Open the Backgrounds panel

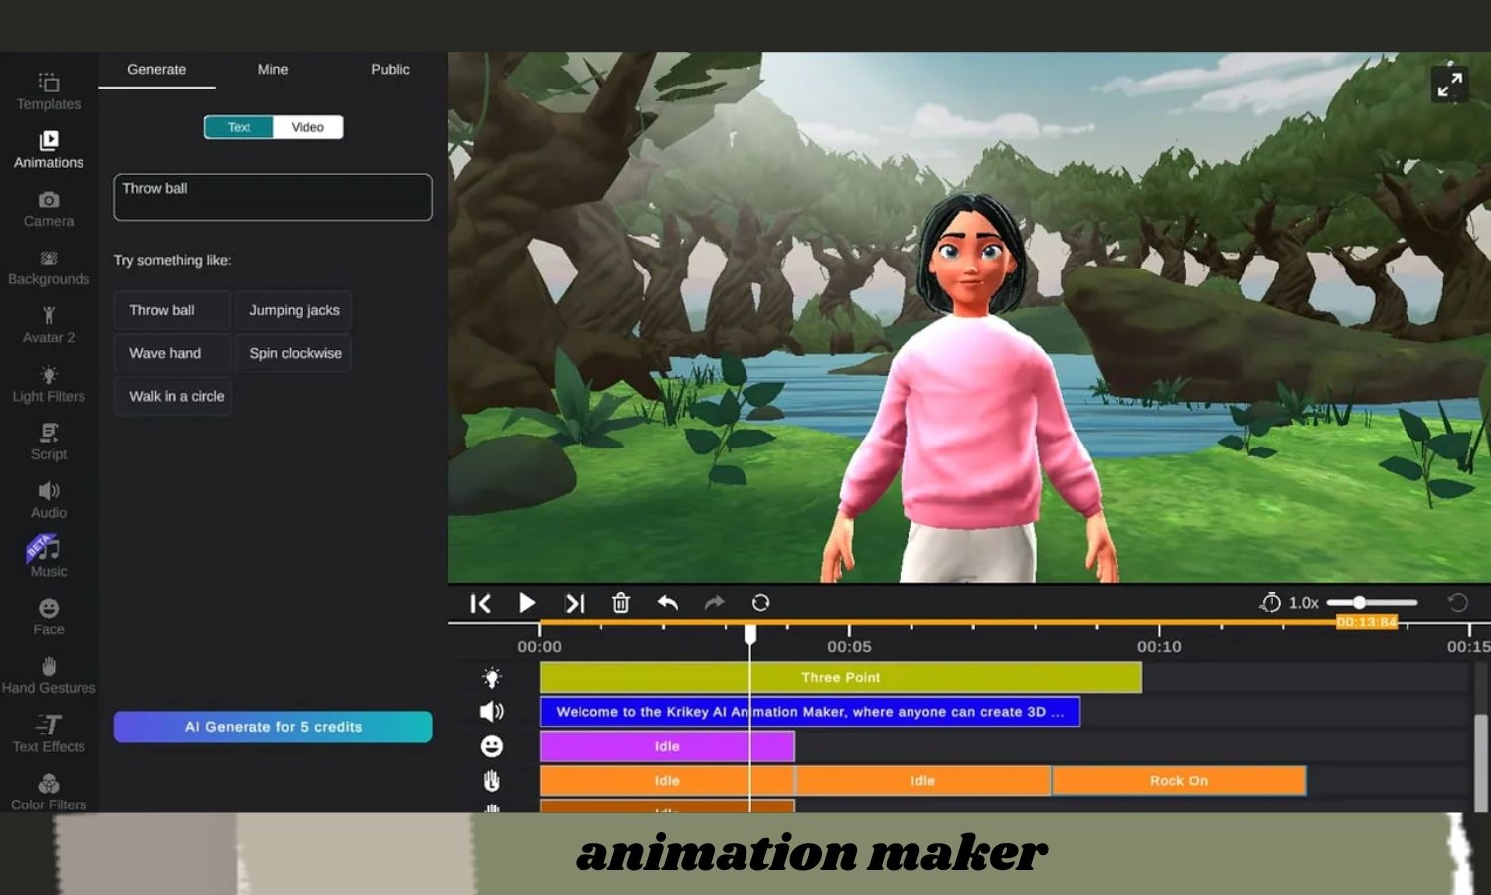[x=48, y=267]
